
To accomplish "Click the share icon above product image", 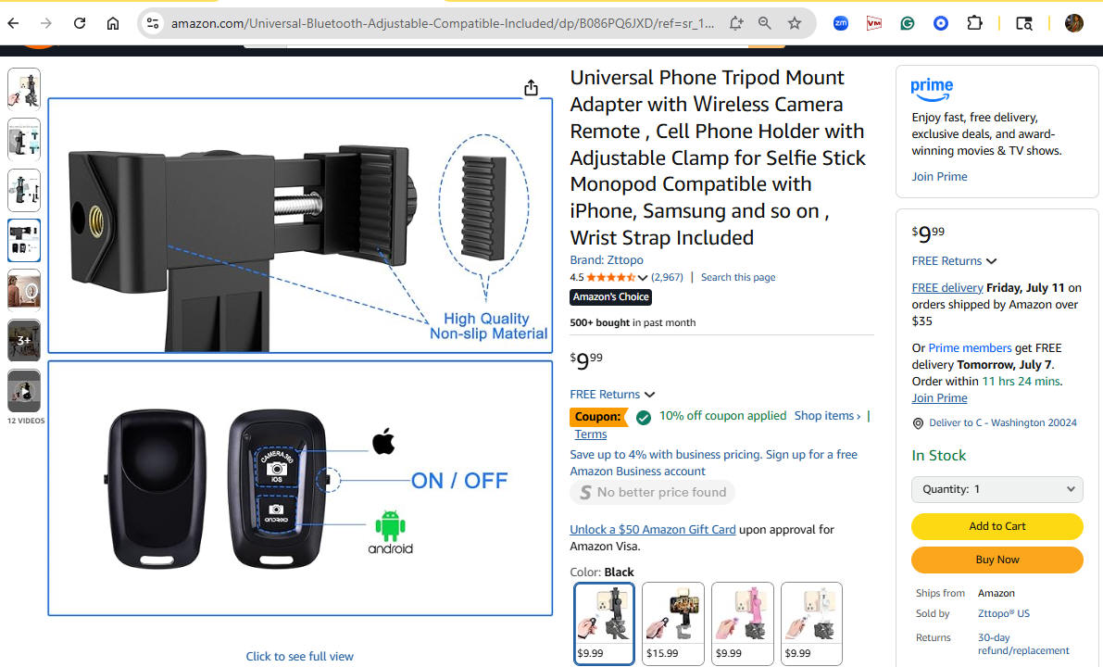I will (531, 88).
